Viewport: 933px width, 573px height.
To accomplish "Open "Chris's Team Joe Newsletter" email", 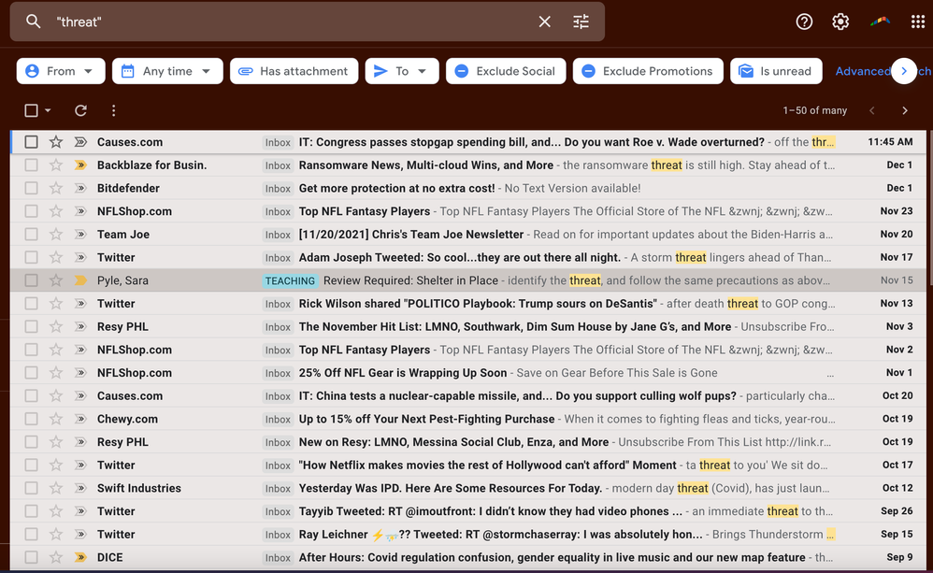I will [x=411, y=235].
